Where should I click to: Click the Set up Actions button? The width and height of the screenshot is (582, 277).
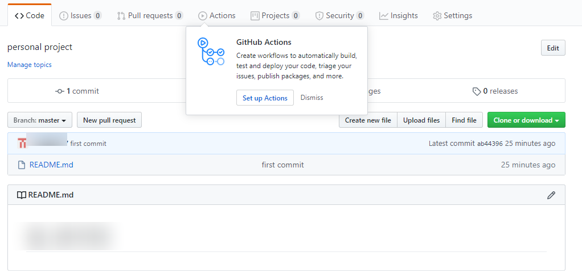(265, 98)
